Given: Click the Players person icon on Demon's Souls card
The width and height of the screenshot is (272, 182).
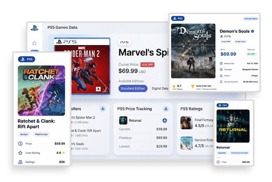Looking at the screenshot, I should coord(221,76).
